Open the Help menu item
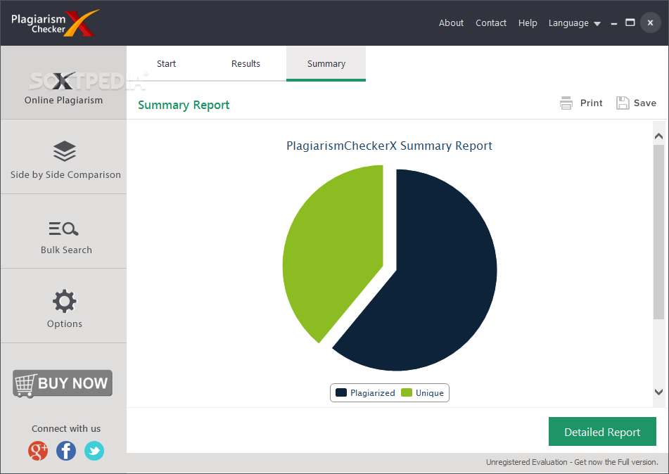This screenshot has width=669, height=474. tap(528, 23)
